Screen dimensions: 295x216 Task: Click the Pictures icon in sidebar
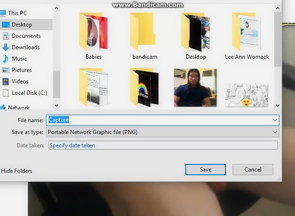pyautogui.click(x=6, y=70)
